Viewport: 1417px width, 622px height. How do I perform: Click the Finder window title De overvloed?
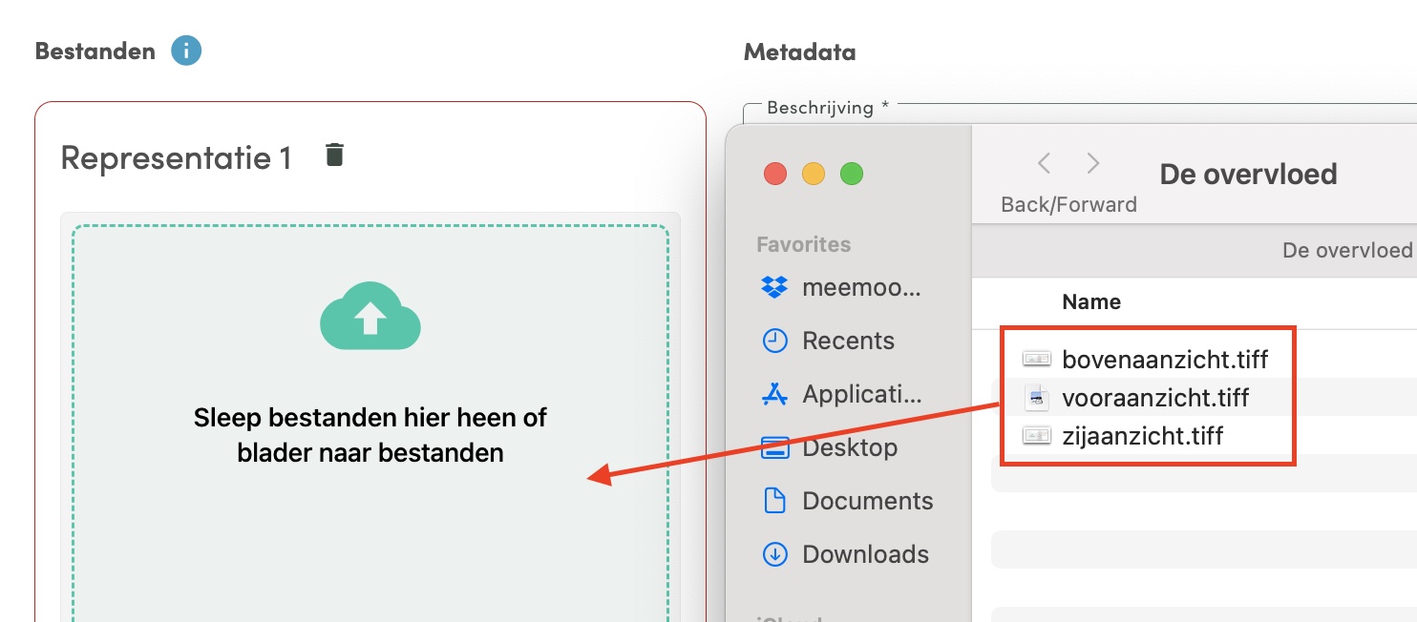[x=1248, y=174]
